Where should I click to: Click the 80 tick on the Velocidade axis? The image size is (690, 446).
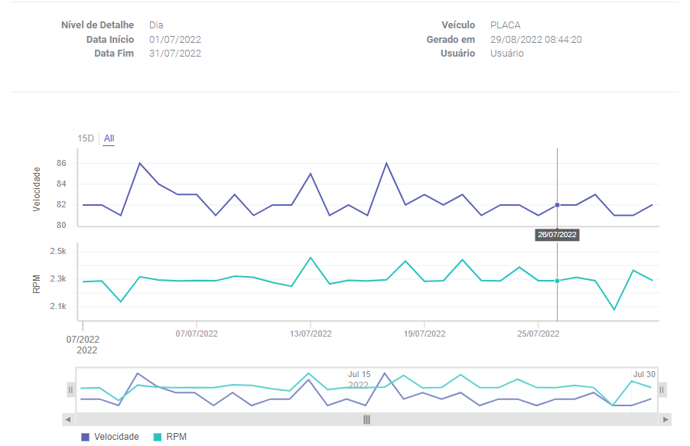(61, 226)
